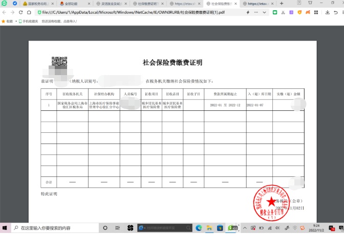Open the extensions grid icon
The height and width of the screenshot is (234, 344).
[x=316, y=12]
